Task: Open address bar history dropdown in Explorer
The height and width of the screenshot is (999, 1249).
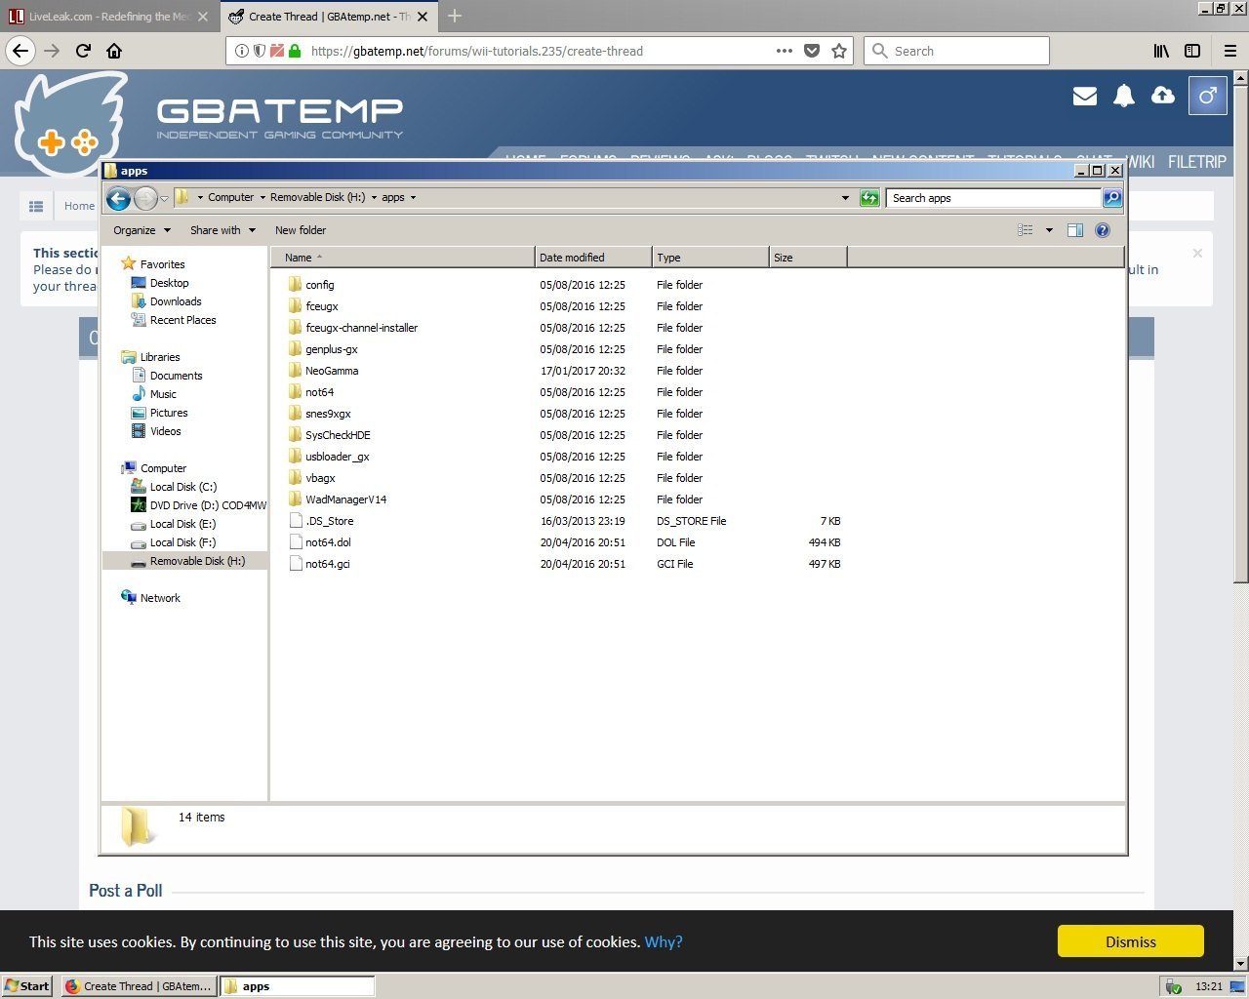Action: (x=845, y=198)
